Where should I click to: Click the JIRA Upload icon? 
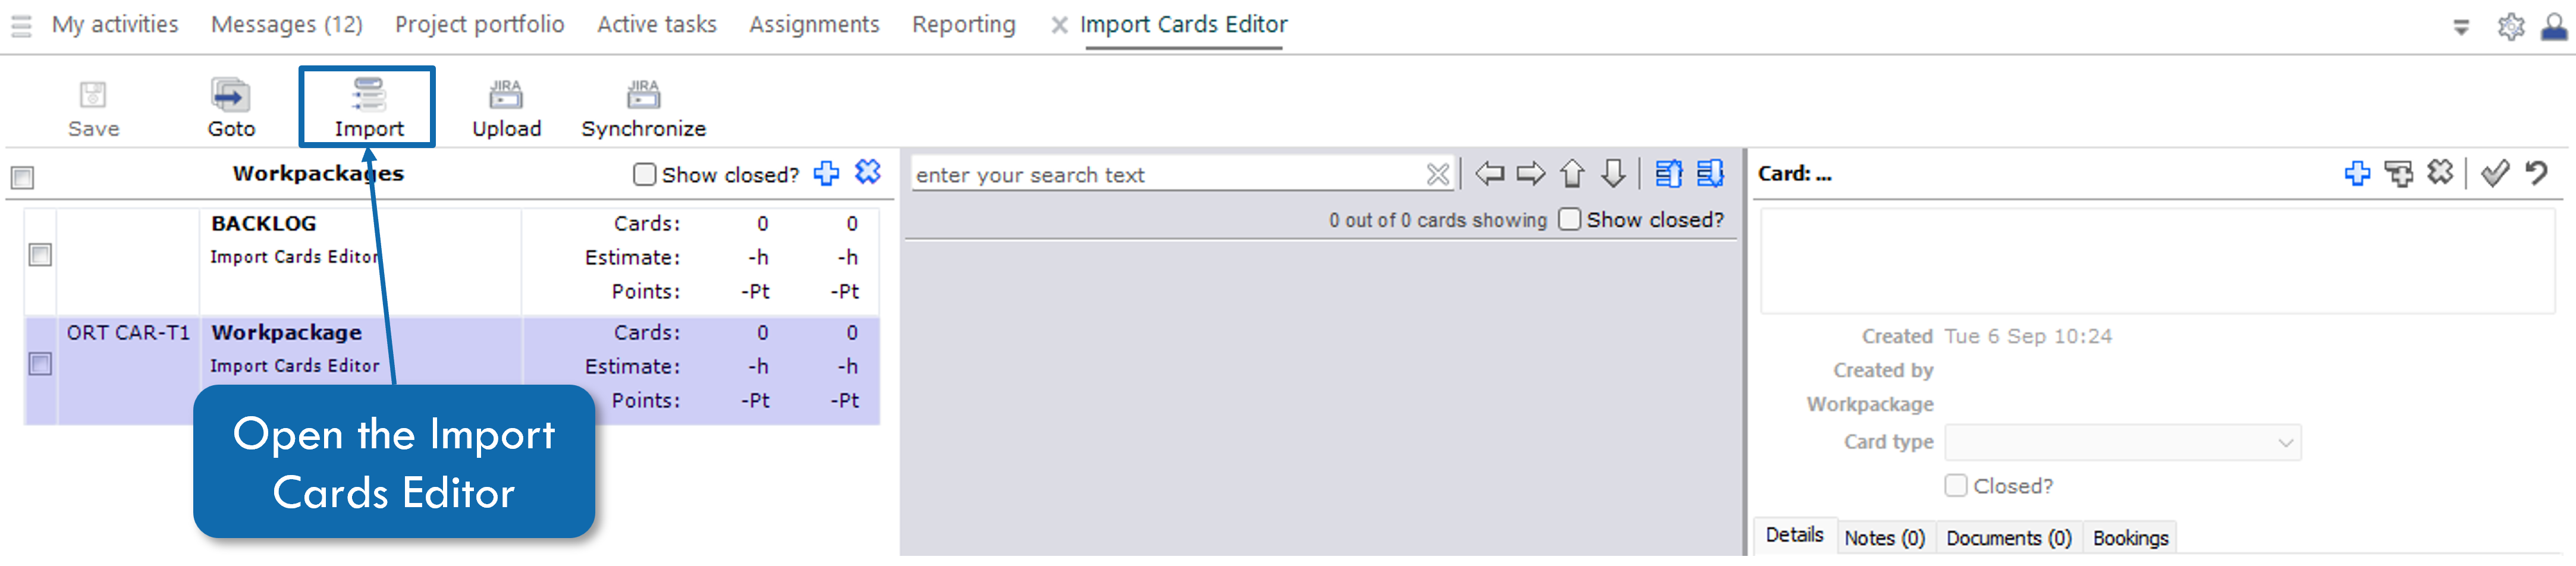(x=506, y=105)
